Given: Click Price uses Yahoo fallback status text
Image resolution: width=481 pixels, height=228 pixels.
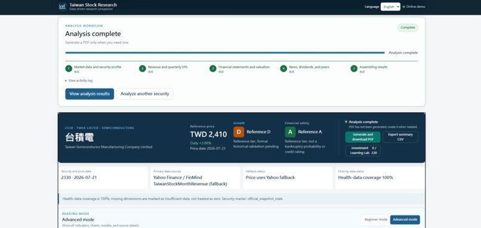Looking at the screenshot, I should (x=270, y=178).
